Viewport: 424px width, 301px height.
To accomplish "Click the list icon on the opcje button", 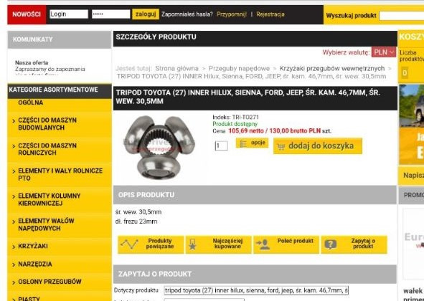I will (x=243, y=143).
